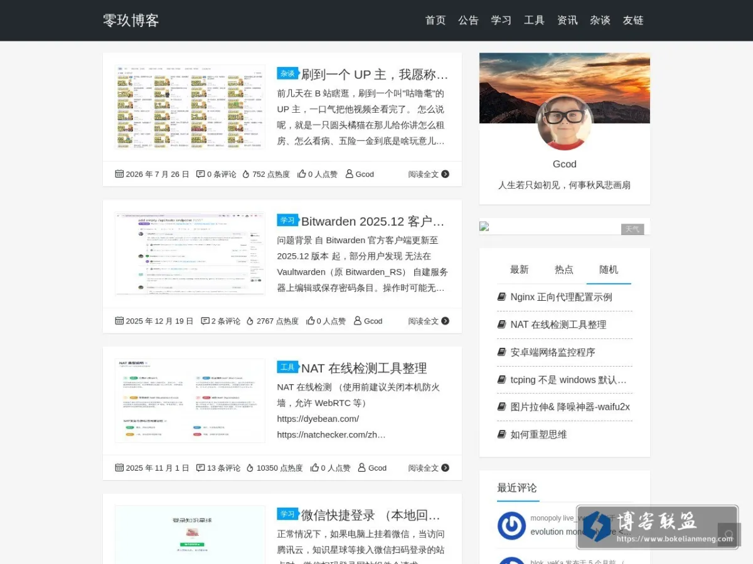Image resolution: width=753 pixels, height=564 pixels.
Task: Click flame icon beside 2767 点热度
Action: tap(250, 321)
